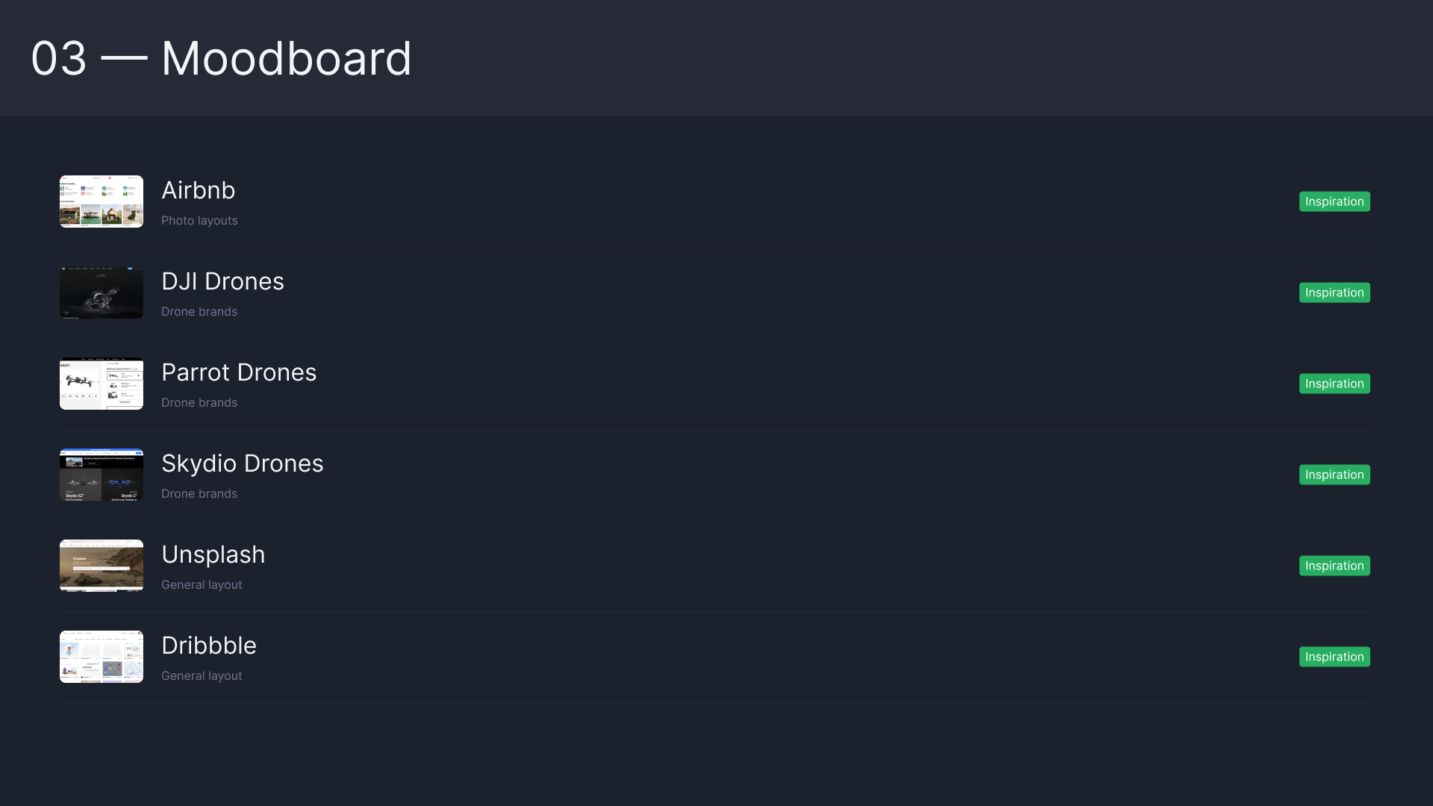Click the Skydio Drones title
Image resolution: width=1433 pixels, height=806 pixels.
[243, 463]
